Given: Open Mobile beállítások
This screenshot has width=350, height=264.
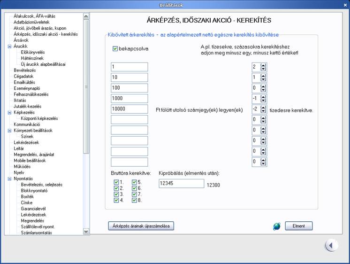Looking at the screenshot, I should pyautogui.click(x=30, y=161).
